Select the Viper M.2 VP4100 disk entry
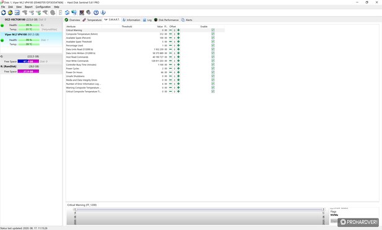The width and height of the screenshot is (382, 230). 31,39
